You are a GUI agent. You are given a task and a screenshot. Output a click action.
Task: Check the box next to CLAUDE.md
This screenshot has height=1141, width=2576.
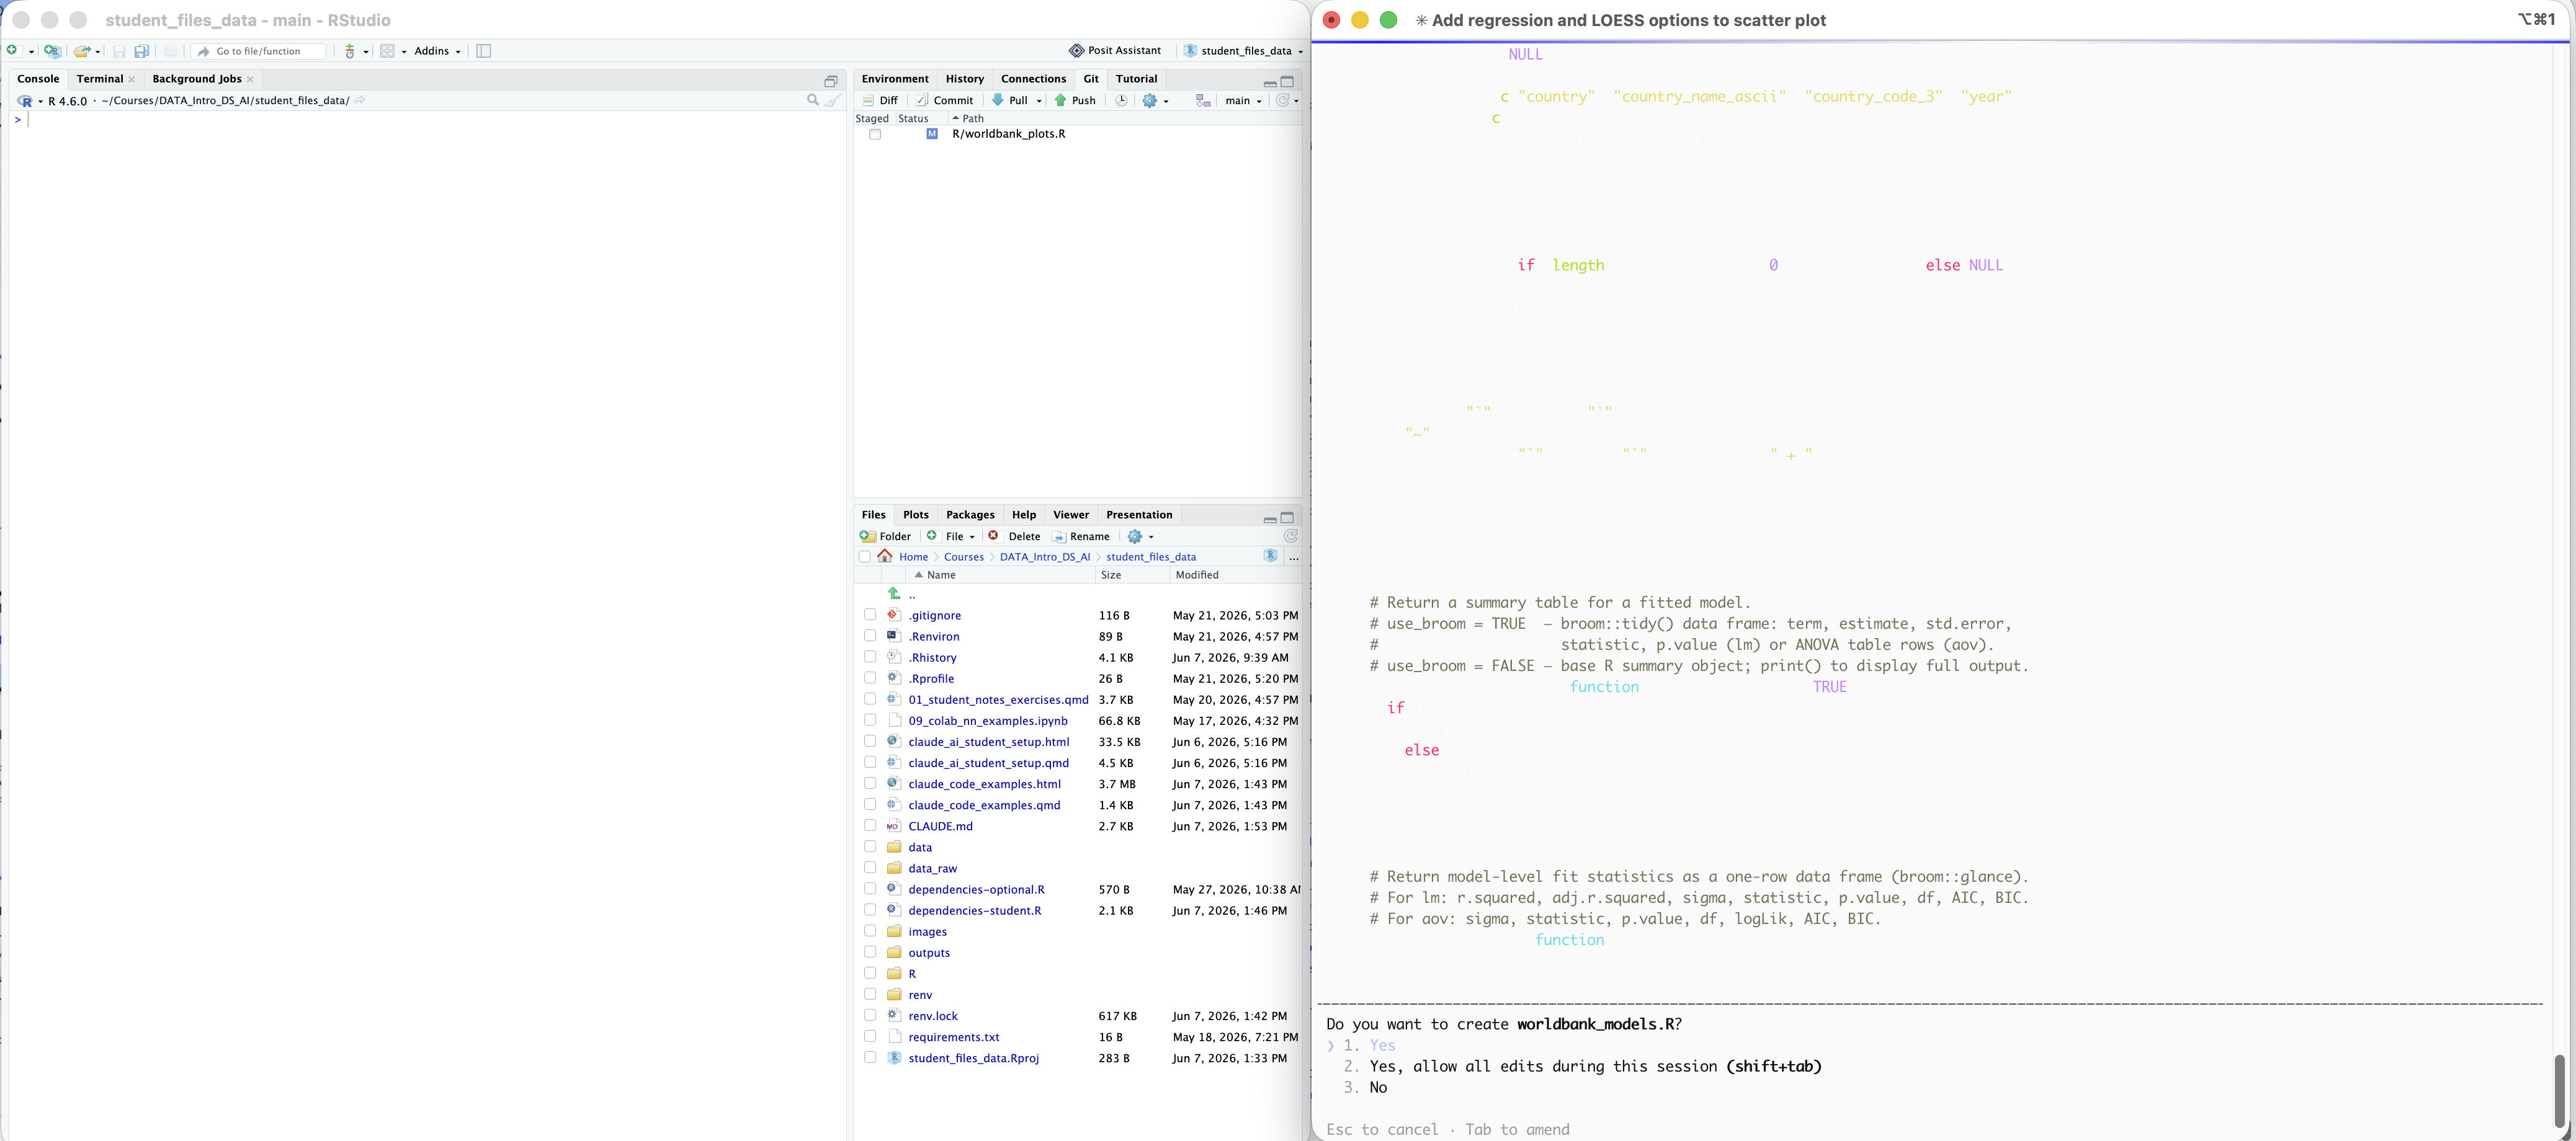pos(870,826)
